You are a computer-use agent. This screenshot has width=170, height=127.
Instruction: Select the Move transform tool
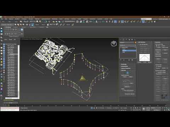pyautogui.click(x=27, y=25)
